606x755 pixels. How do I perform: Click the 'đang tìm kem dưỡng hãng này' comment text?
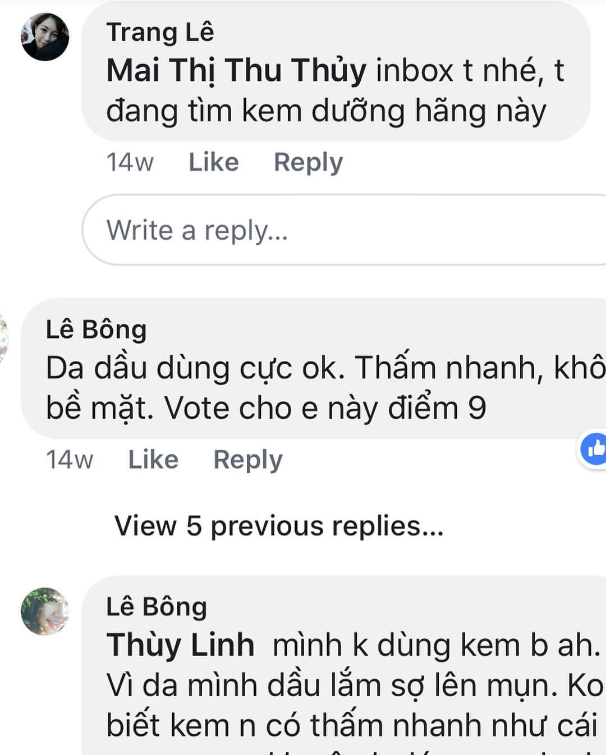click(x=325, y=111)
